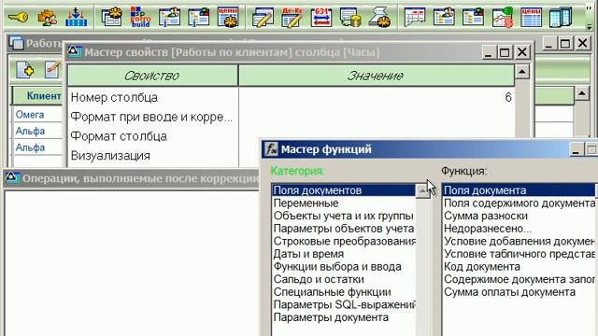Viewport: 598px width, 336px height.
Task: Click the chart with dollar icon
Action: click(x=503, y=17)
